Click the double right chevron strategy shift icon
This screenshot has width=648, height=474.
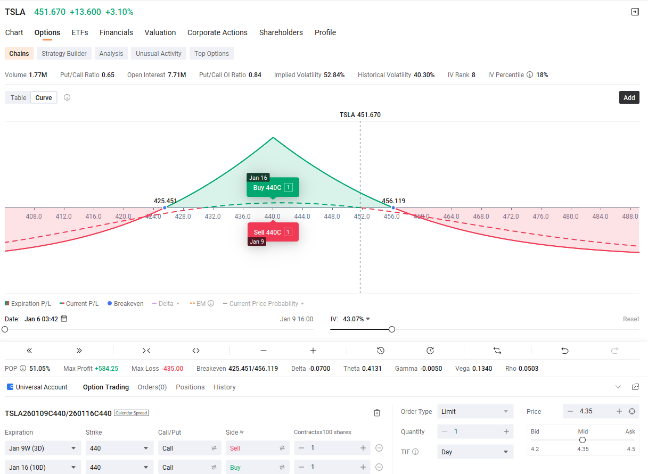point(79,351)
